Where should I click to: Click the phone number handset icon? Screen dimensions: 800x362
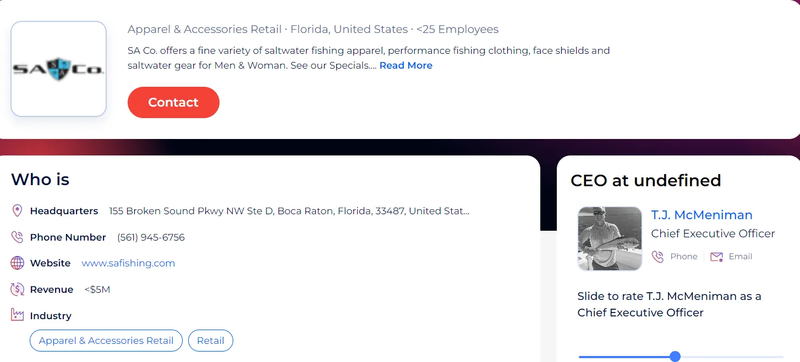coord(17,237)
